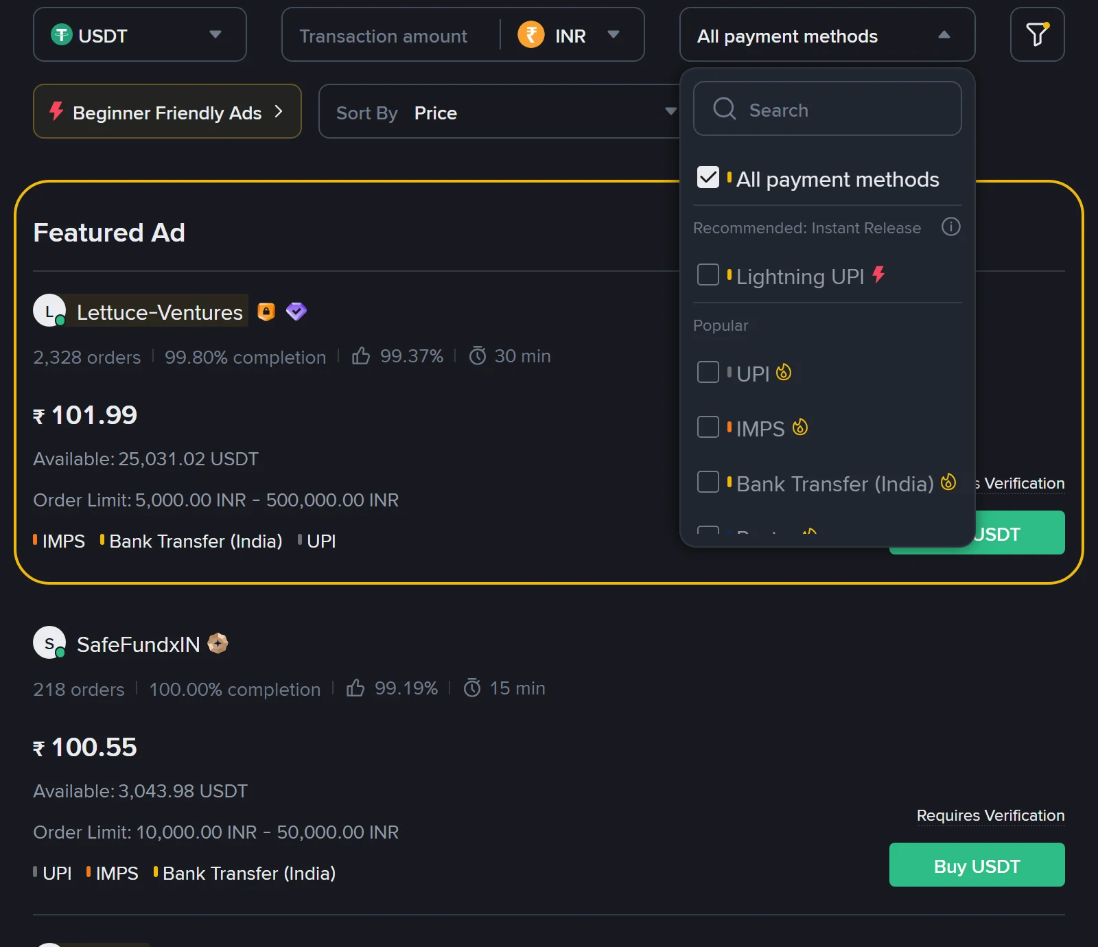The height and width of the screenshot is (947, 1098).
Task: Click the SafeFundxIN merchant badge icon
Action: click(218, 643)
